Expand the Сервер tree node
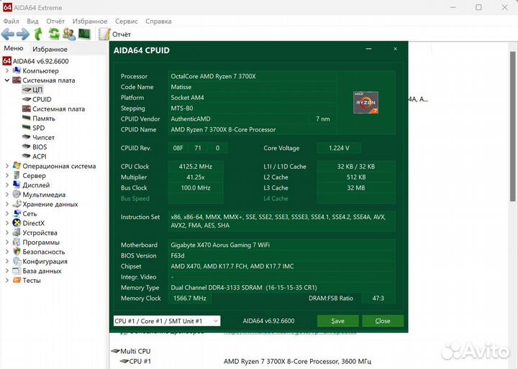518x369 pixels. (7, 175)
